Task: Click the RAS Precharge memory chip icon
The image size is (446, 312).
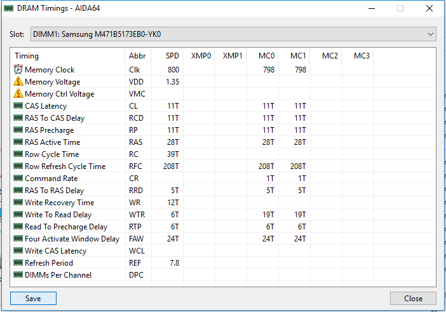Action: pyautogui.click(x=18, y=130)
